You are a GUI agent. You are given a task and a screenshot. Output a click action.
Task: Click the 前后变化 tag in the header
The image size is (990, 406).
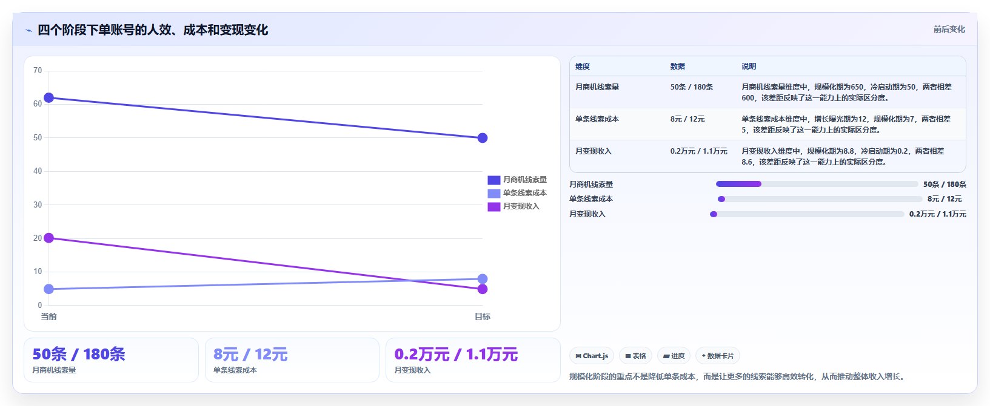pyautogui.click(x=949, y=29)
